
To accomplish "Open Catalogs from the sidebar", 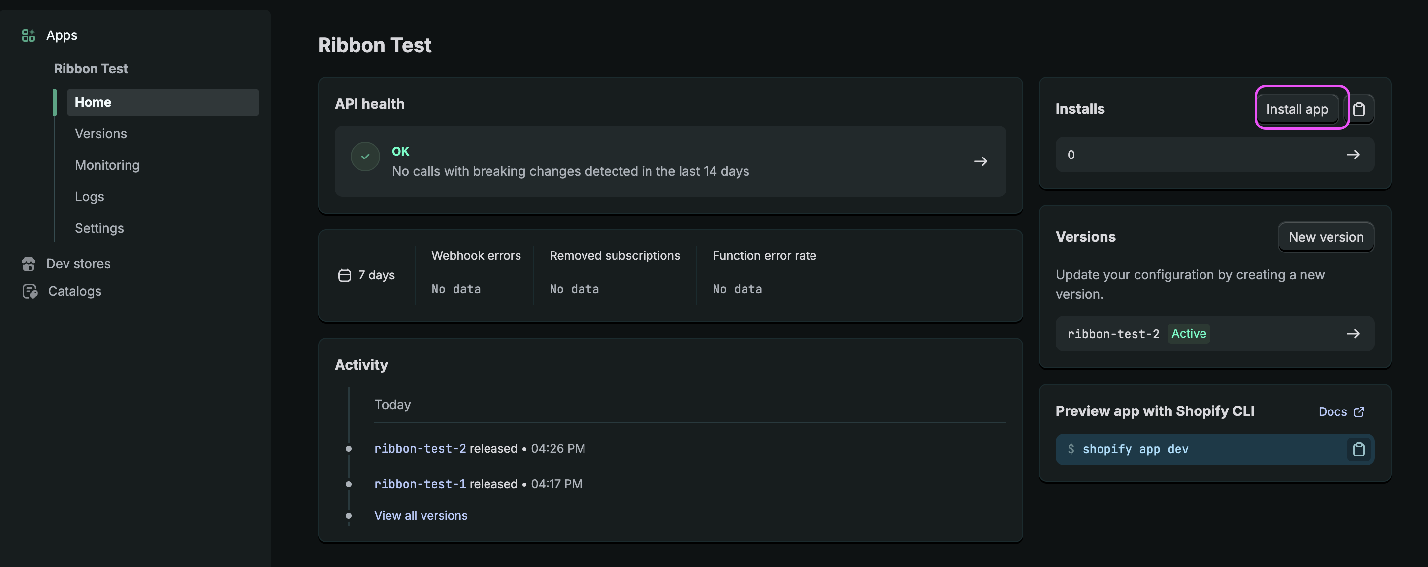I will click(74, 291).
